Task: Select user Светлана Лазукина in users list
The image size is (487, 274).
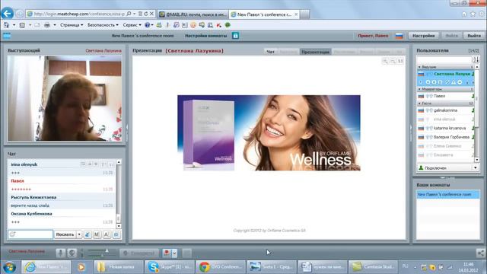Action: pos(445,74)
